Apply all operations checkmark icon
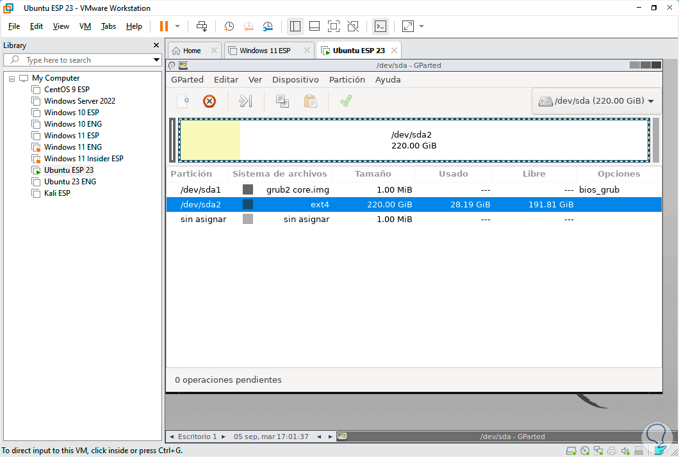 coord(346,101)
